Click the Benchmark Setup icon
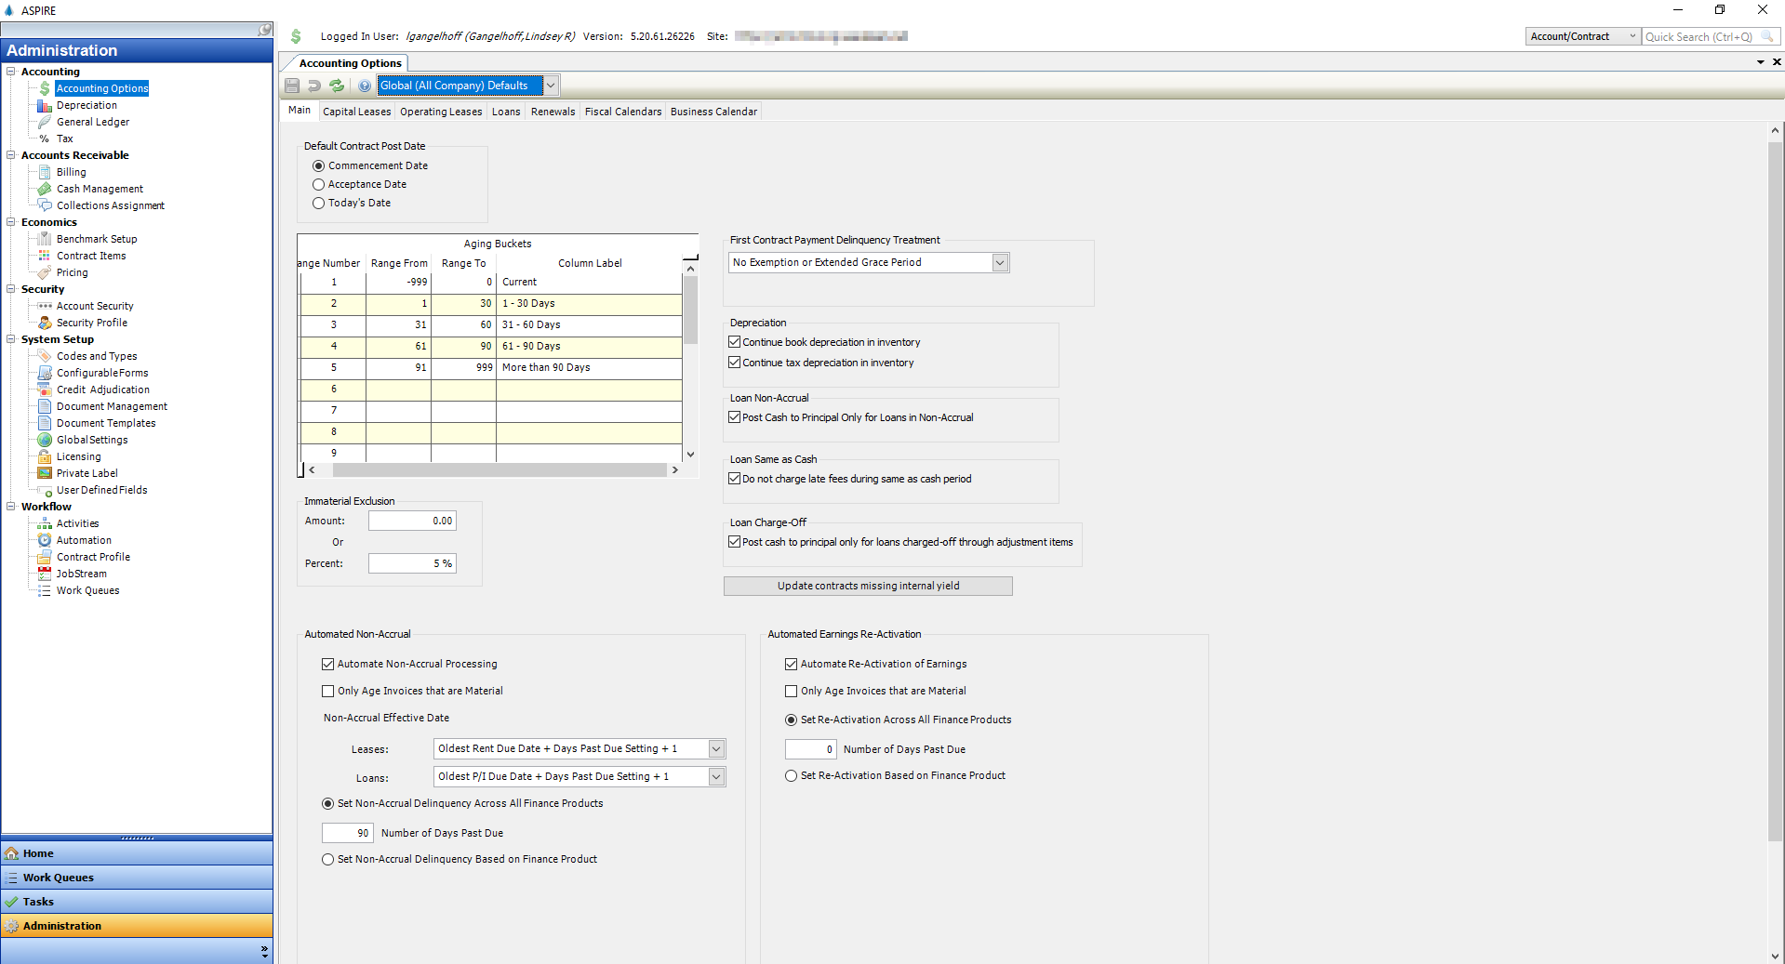 (x=45, y=239)
